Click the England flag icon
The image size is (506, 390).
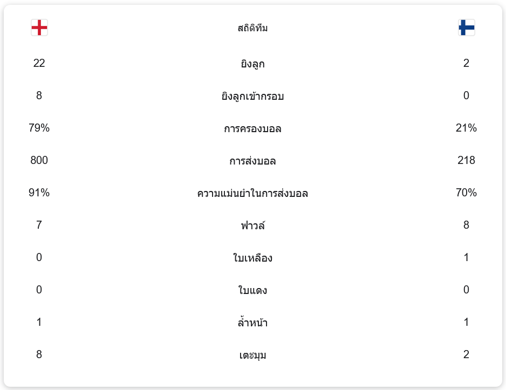[39, 28]
